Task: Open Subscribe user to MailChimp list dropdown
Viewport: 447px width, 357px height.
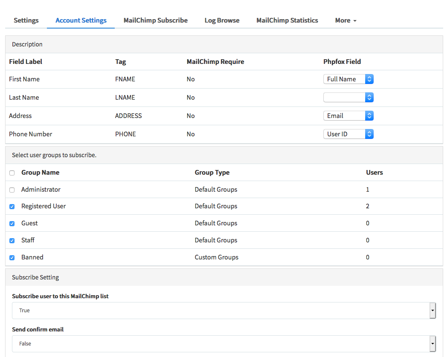Action: (223, 311)
